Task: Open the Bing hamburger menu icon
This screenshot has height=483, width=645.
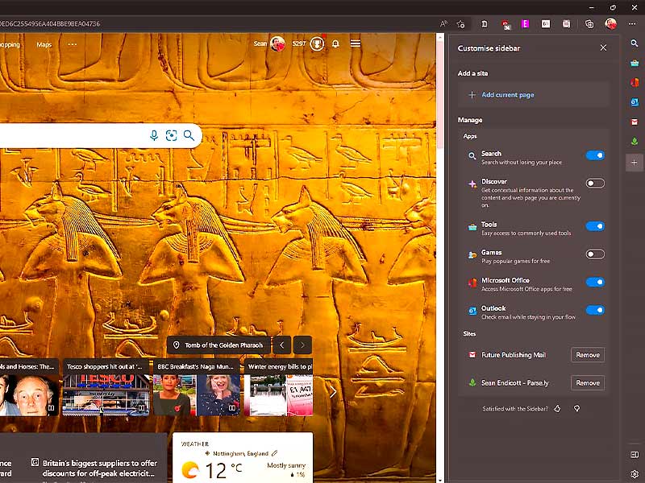Action: pyautogui.click(x=356, y=43)
